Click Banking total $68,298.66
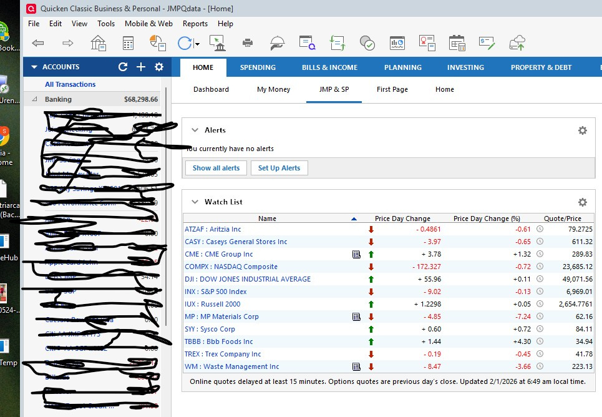The image size is (602, 417). [x=141, y=99]
